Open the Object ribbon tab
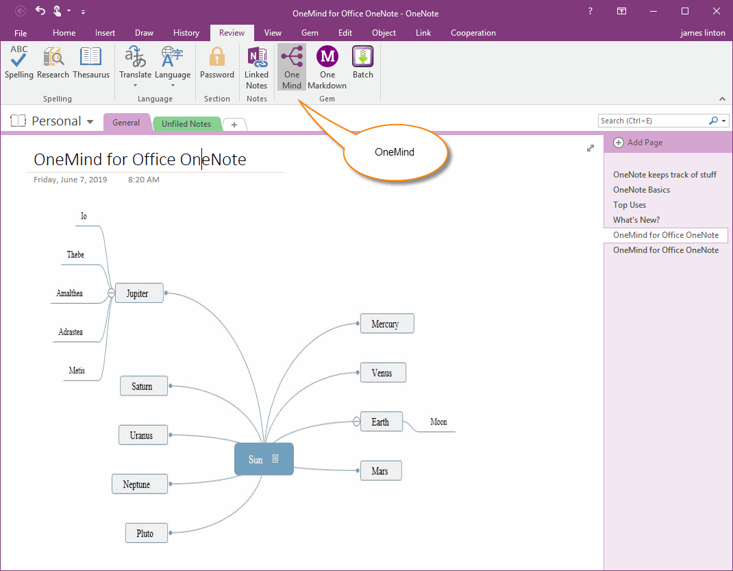This screenshot has height=571, width=733. (384, 33)
